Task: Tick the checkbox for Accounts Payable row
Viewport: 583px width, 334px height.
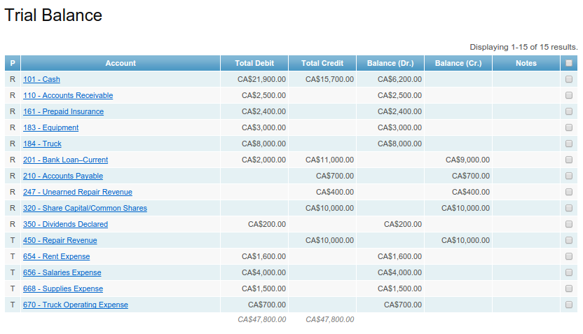Action: pyautogui.click(x=568, y=176)
